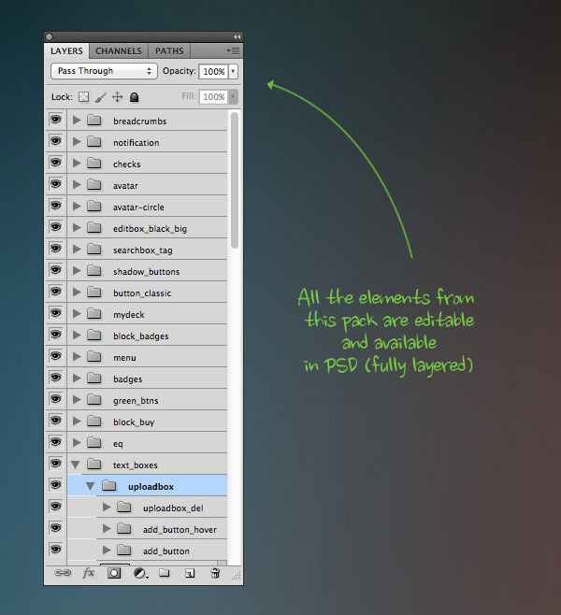Add a layer mask

[114, 573]
